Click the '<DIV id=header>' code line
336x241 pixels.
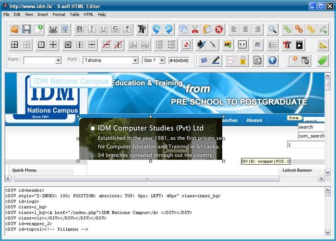[x=24, y=190]
